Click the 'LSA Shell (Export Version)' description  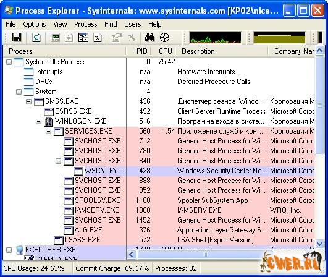(216, 240)
